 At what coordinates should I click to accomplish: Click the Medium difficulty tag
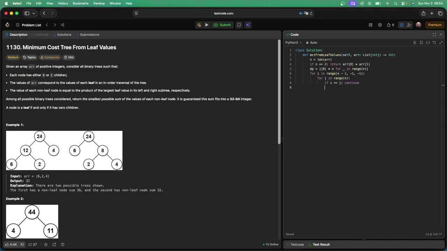pos(13,57)
